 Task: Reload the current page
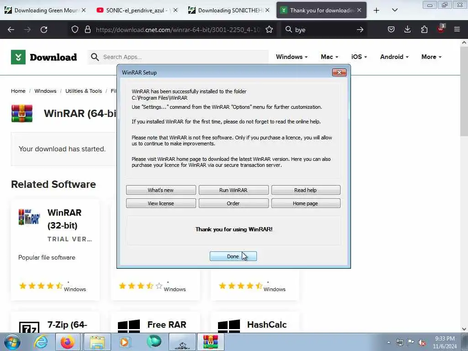(x=44, y=30)
